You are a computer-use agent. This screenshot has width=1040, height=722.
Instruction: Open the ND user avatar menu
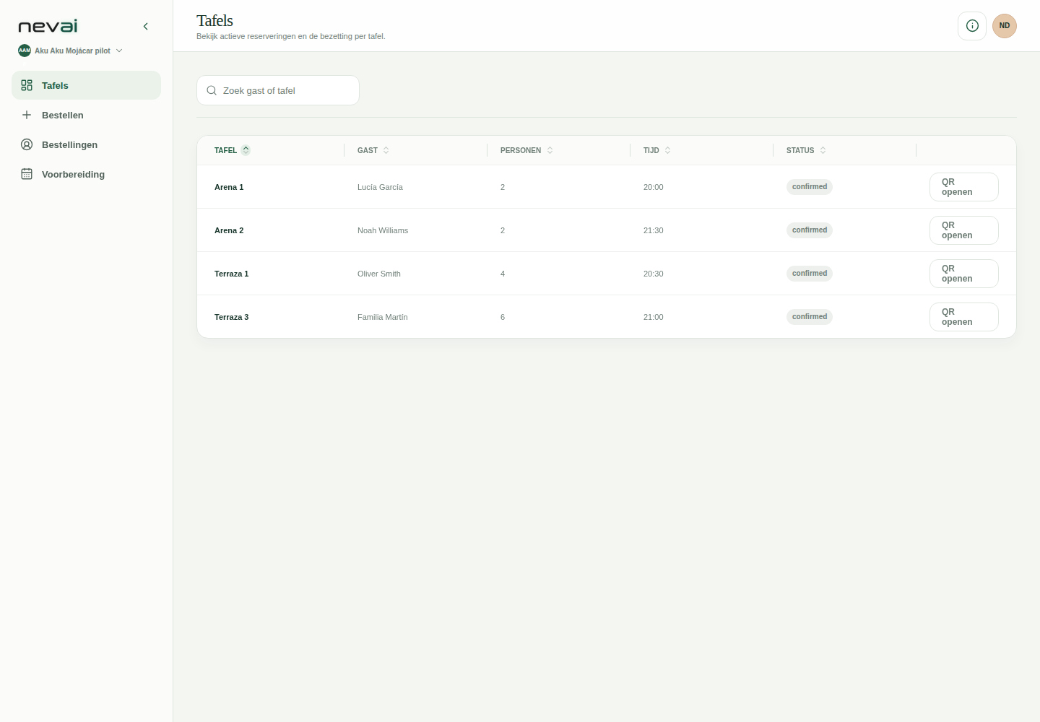[x=1005, y=26]
